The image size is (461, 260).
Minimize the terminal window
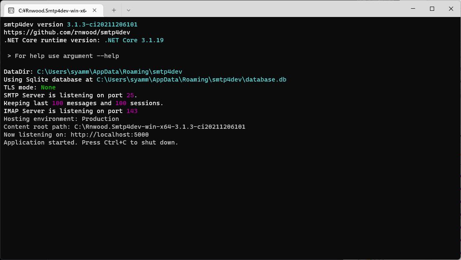(413, 9)
